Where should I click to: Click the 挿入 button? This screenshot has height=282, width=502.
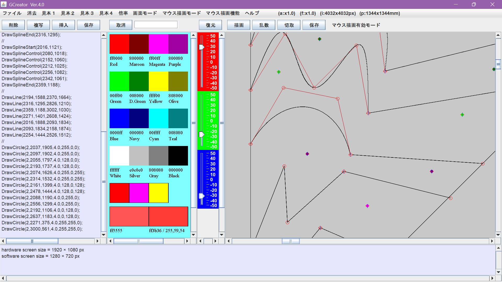pyautogui.click(x=64, y=25)
